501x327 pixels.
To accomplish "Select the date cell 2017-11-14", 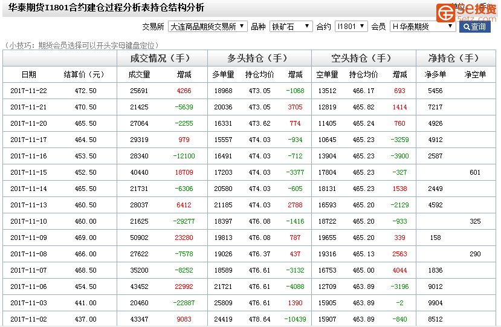I will (x=28, y=189).
